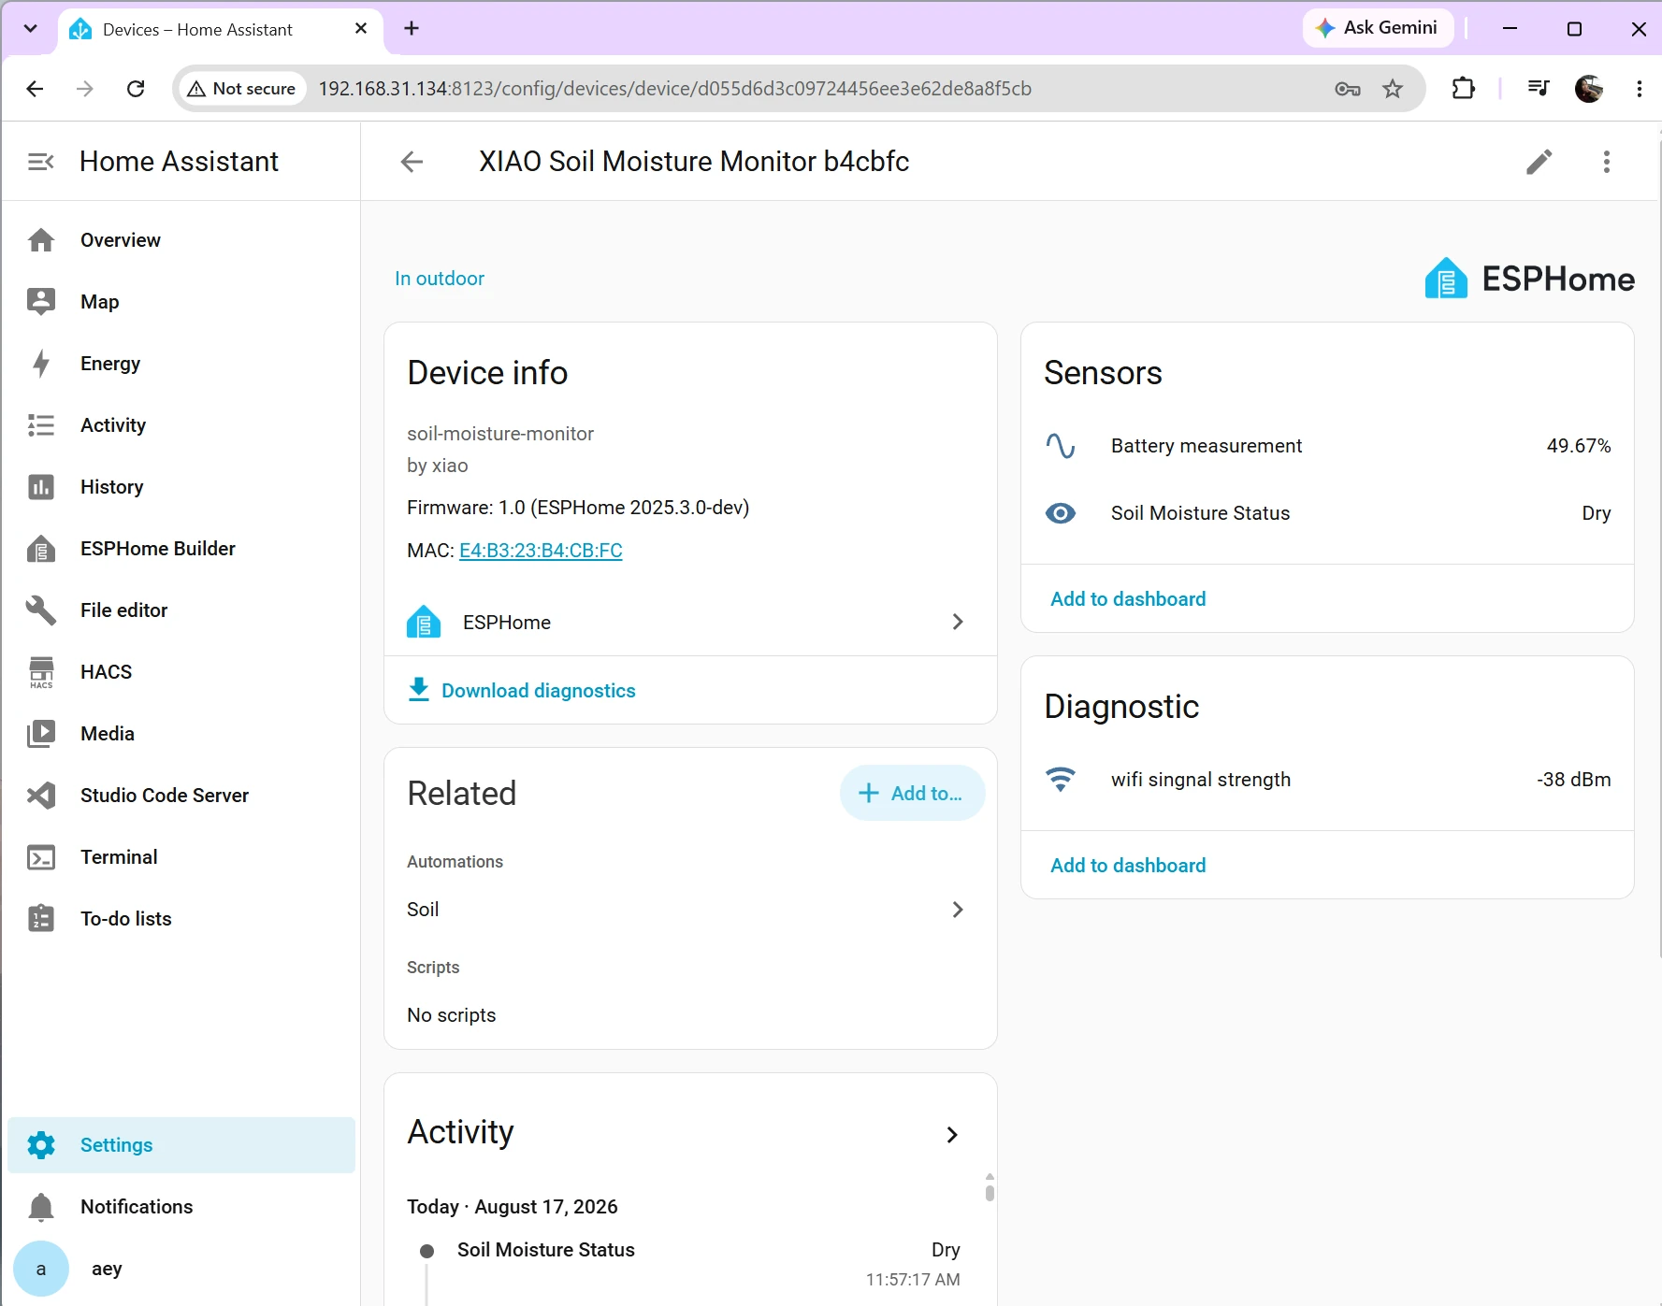Click the wifi signal strength icon
This screenshot has width=1662, height=1306.
pos(1061,780)
